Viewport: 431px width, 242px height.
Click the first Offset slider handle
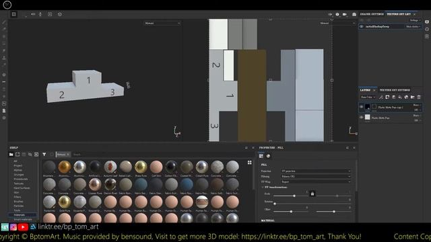tap(291, 212)
